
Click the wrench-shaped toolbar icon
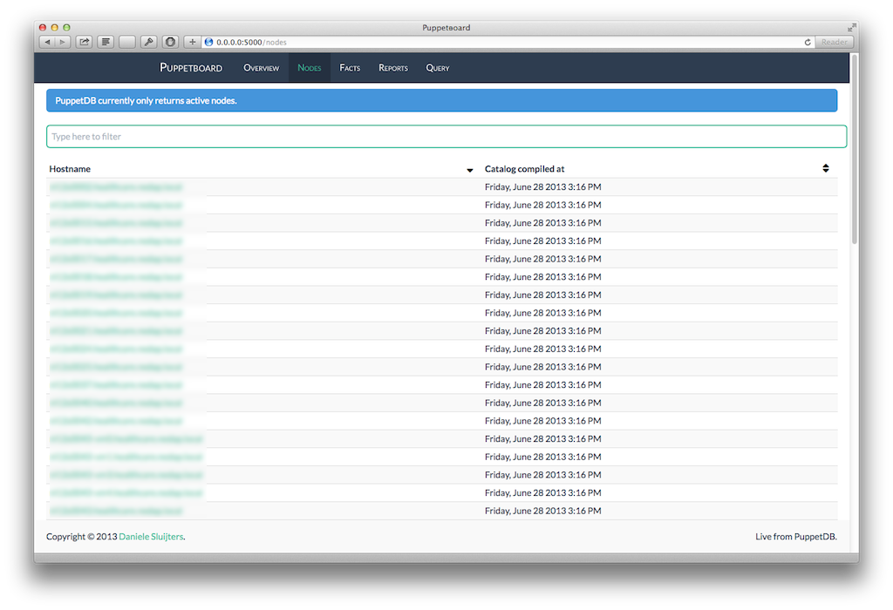tap(148, 42)
